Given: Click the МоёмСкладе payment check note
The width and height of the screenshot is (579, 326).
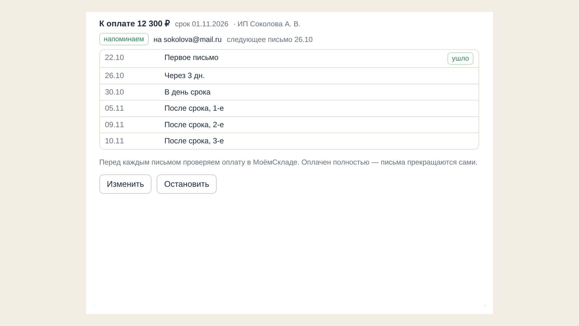Looking at the screenshot, I should (288, 162).
